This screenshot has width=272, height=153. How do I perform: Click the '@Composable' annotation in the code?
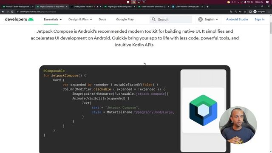54,71
